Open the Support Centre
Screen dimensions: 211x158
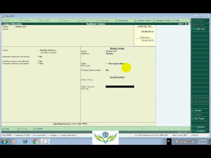pos(162,20)
